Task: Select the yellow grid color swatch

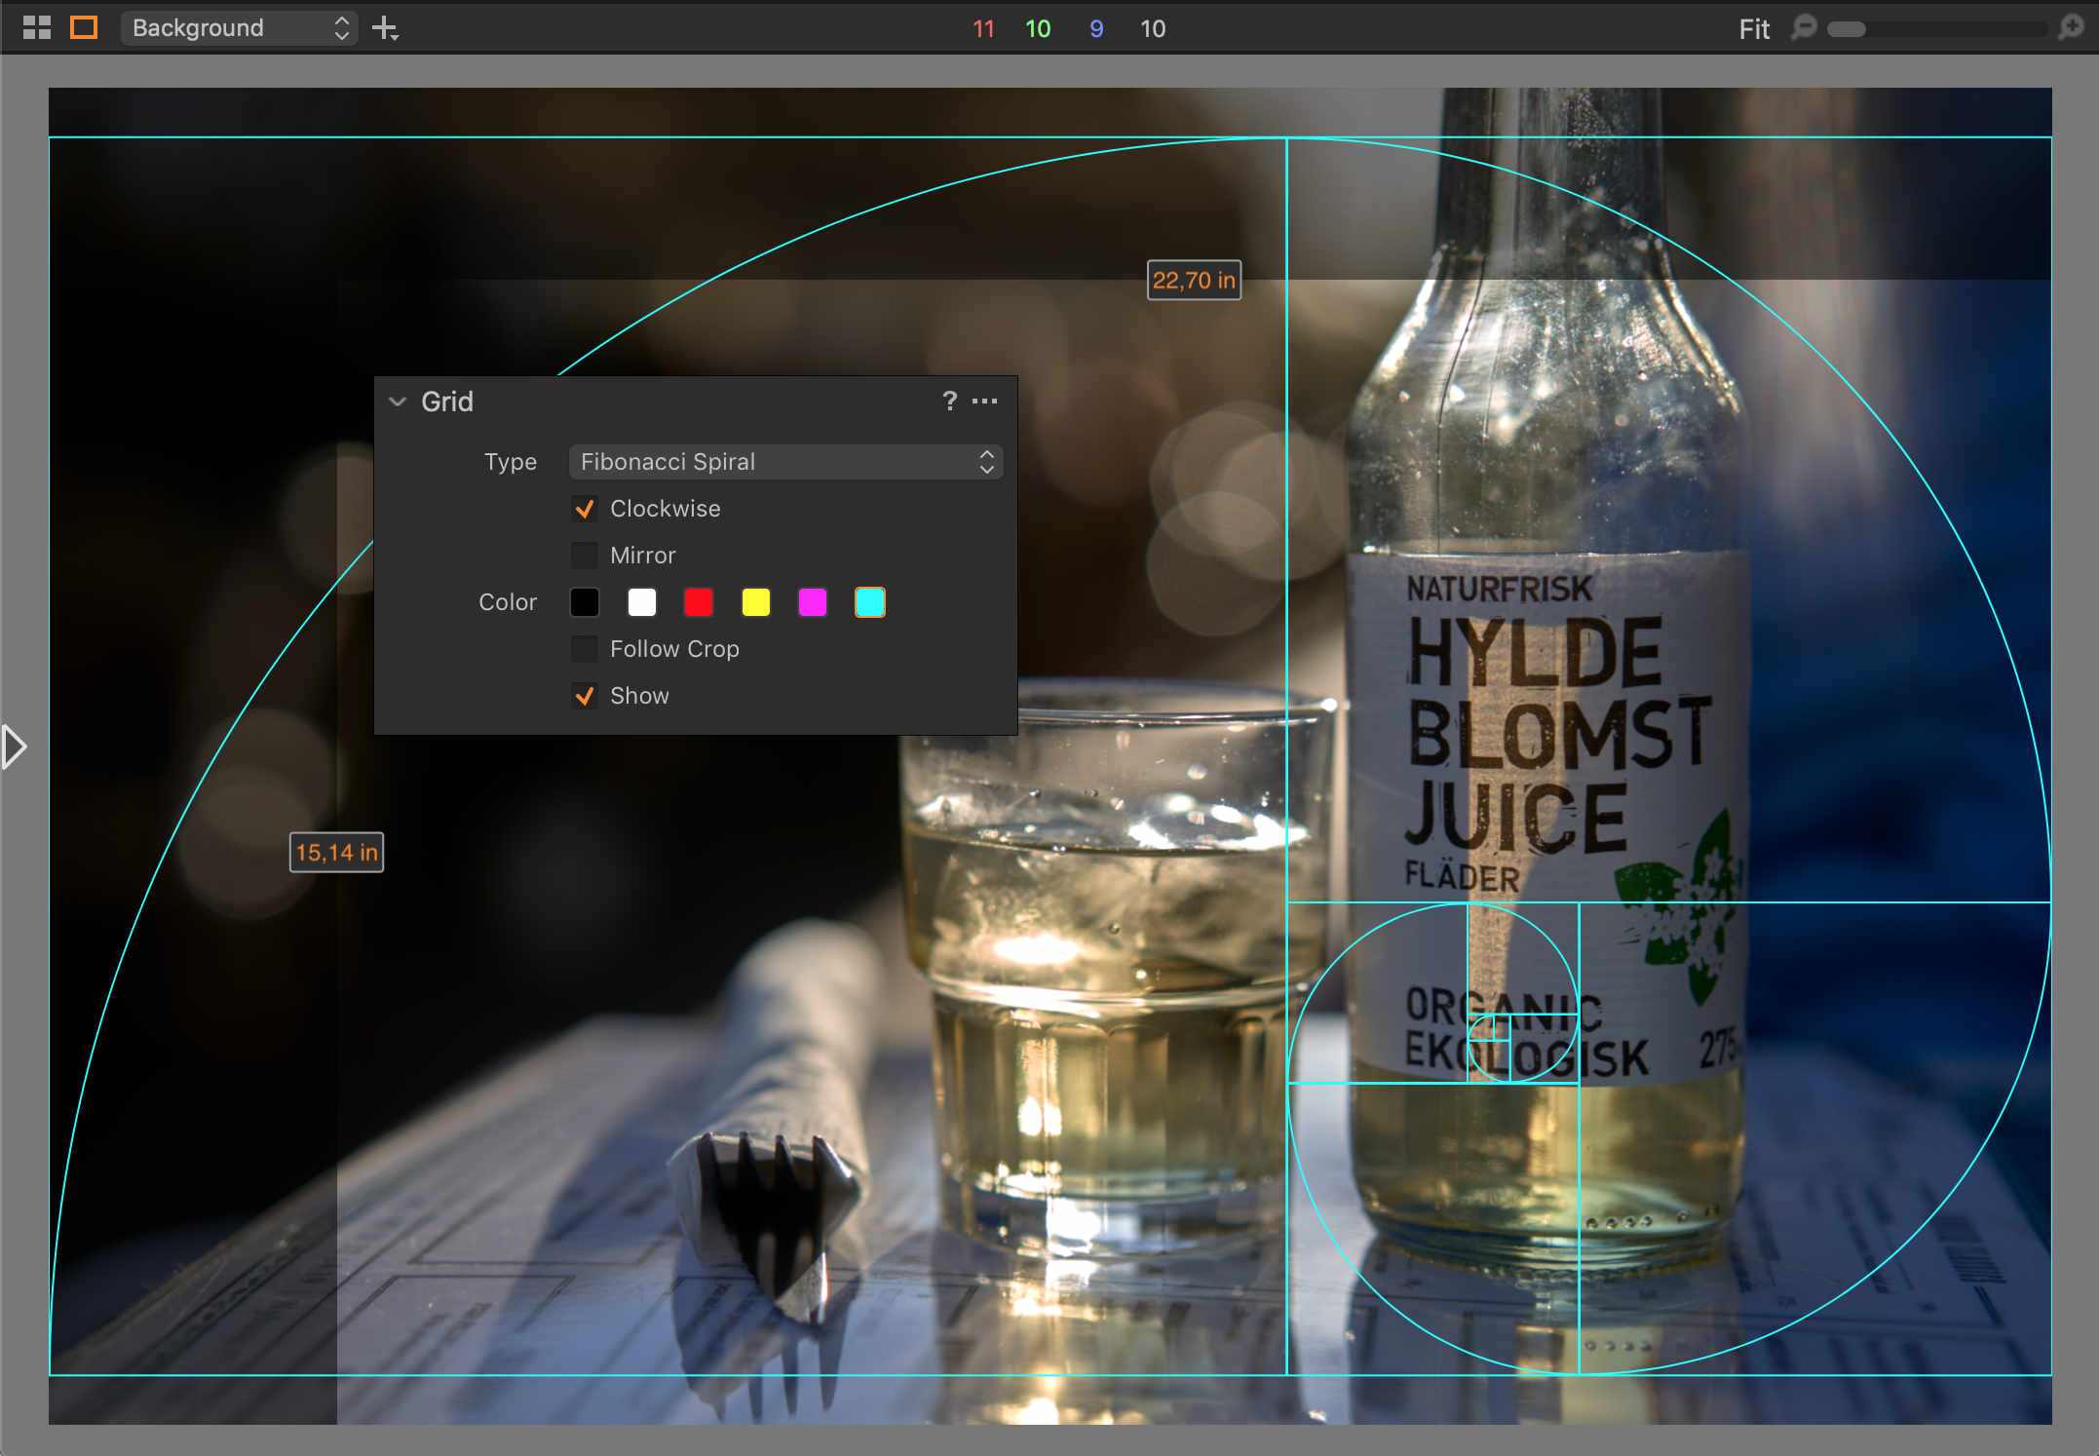Action: coord(756,602)
